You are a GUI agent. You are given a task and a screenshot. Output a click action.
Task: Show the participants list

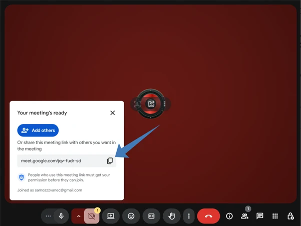tap(244, 216)
